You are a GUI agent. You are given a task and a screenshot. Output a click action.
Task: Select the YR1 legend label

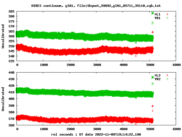click(x=157, y=18)
